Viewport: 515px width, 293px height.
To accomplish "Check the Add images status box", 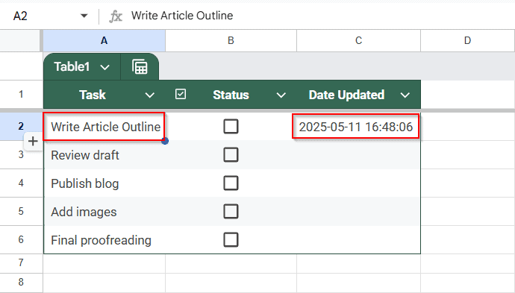I will tap(231, 211).
